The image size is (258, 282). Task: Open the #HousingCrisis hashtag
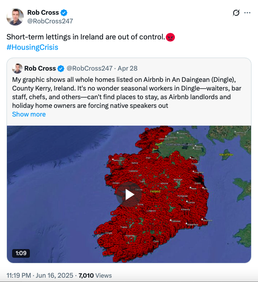pyautogui.click(x=32, y=47)
